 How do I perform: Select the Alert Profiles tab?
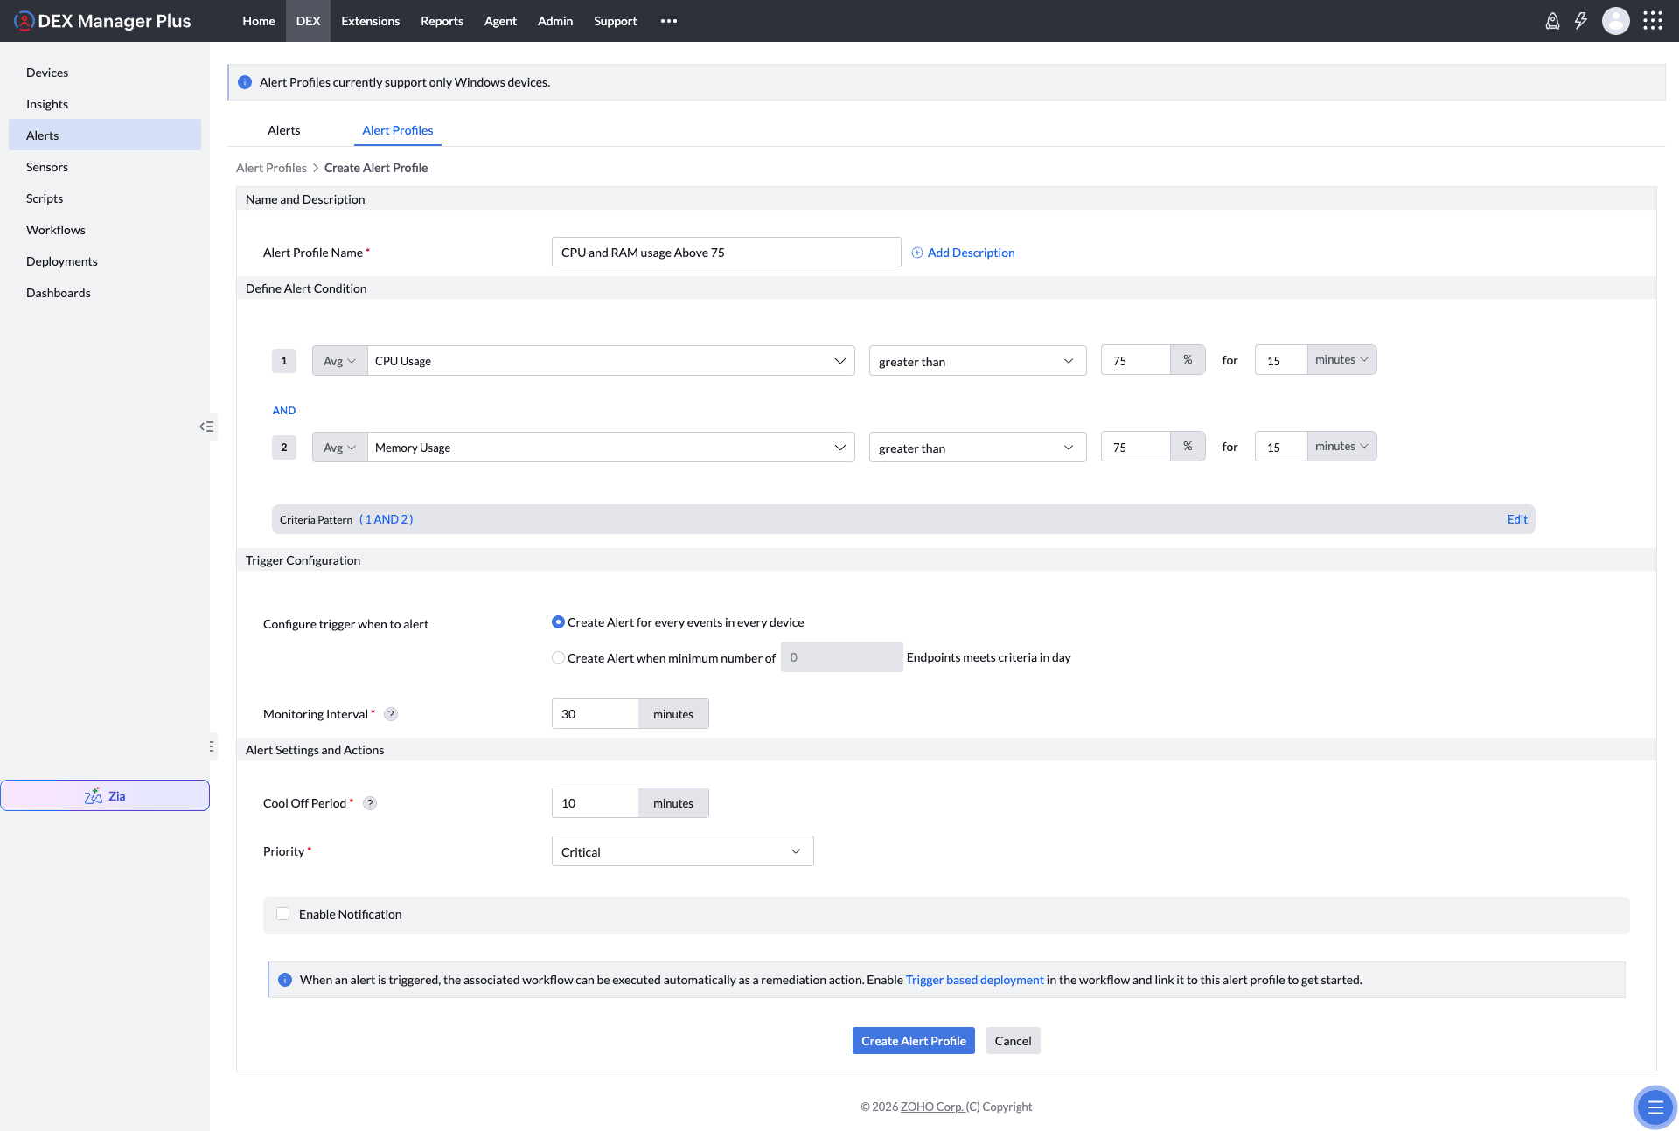click(398, 130)
